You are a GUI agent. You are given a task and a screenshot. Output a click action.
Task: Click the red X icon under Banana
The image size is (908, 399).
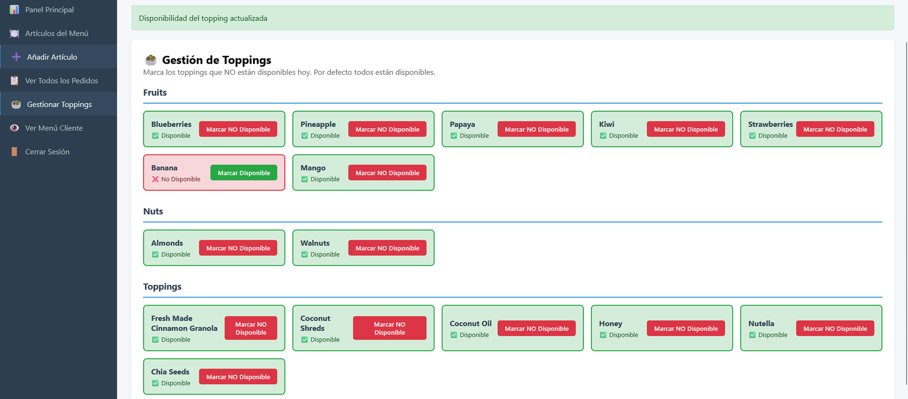[155, 179]
